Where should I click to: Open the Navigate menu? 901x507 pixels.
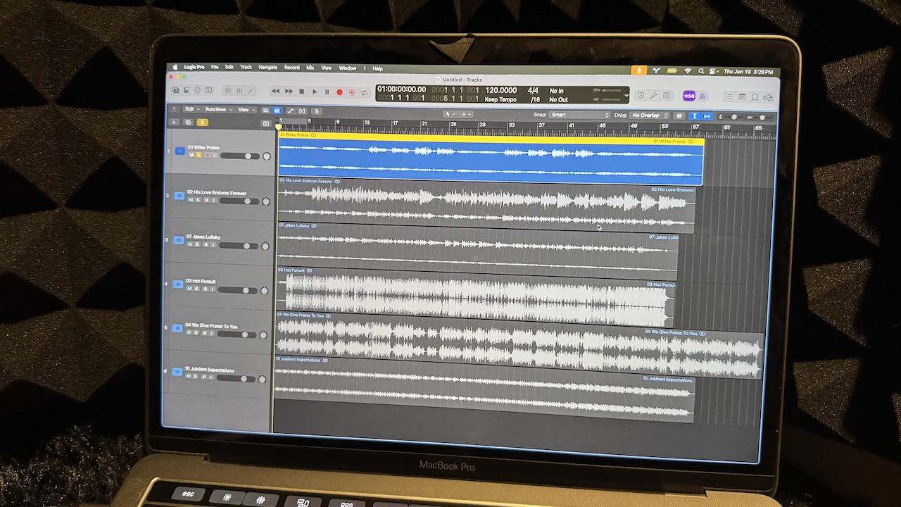268,68
